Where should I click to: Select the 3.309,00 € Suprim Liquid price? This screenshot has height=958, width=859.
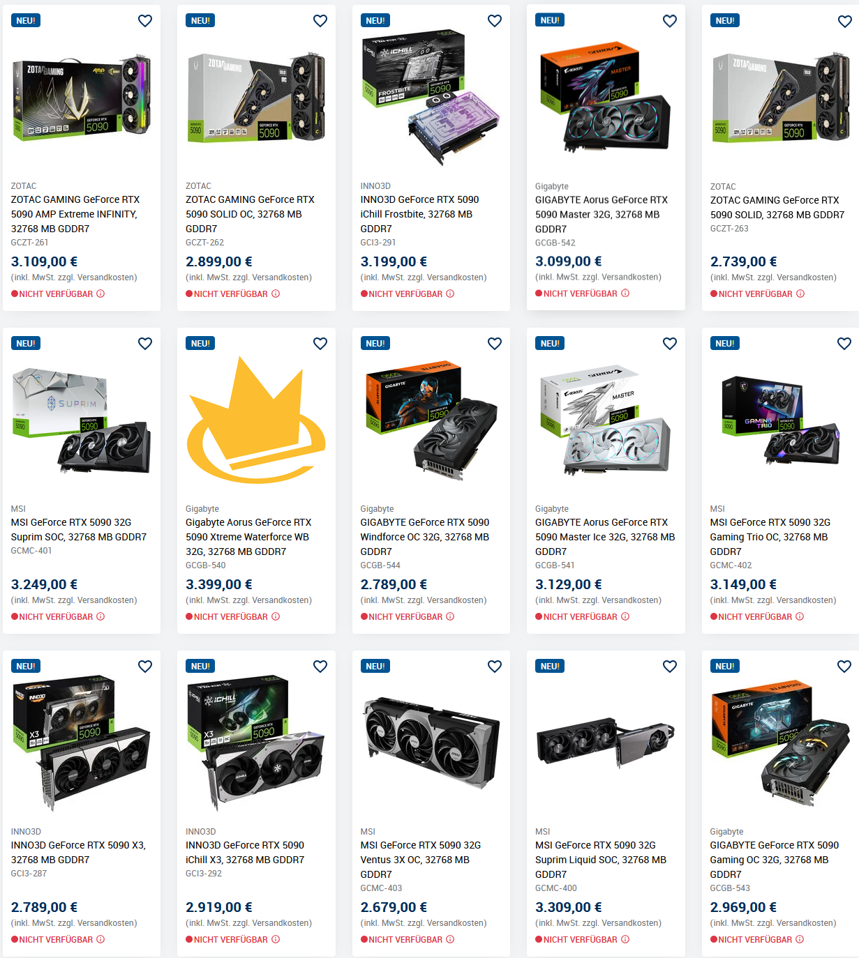coord(569,907)
